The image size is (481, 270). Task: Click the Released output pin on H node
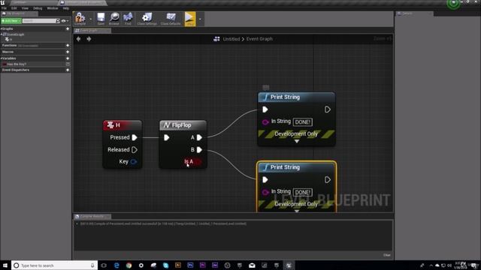[135, 150]
